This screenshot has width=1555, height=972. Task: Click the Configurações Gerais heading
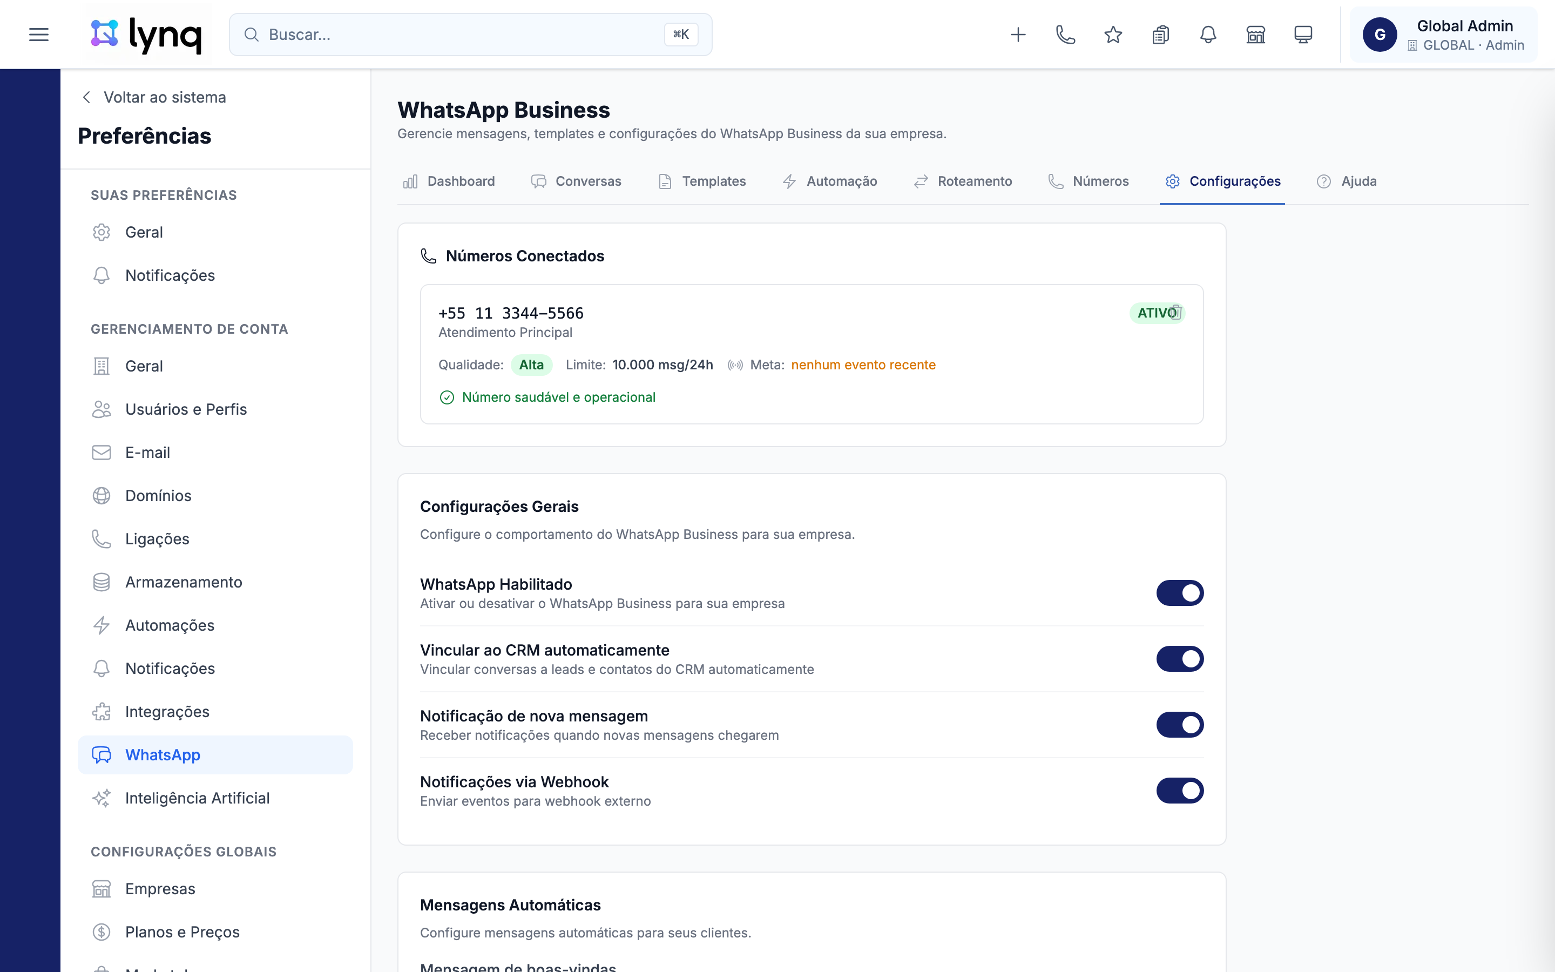tap(499, 507)
